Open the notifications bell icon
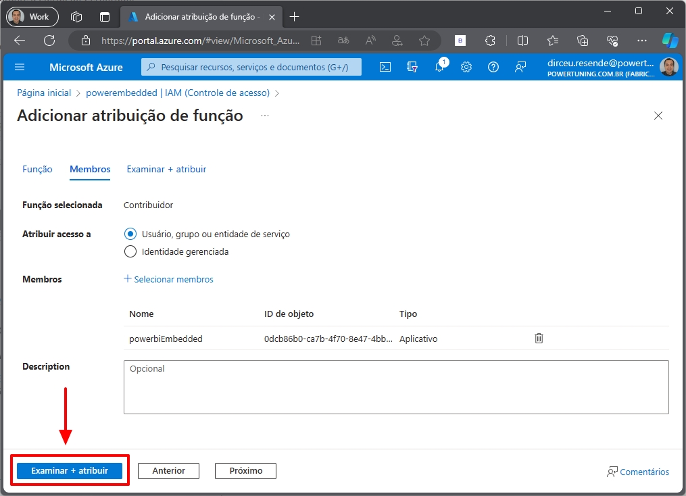Viewport: 686px width, 496px height. point(439,67)
